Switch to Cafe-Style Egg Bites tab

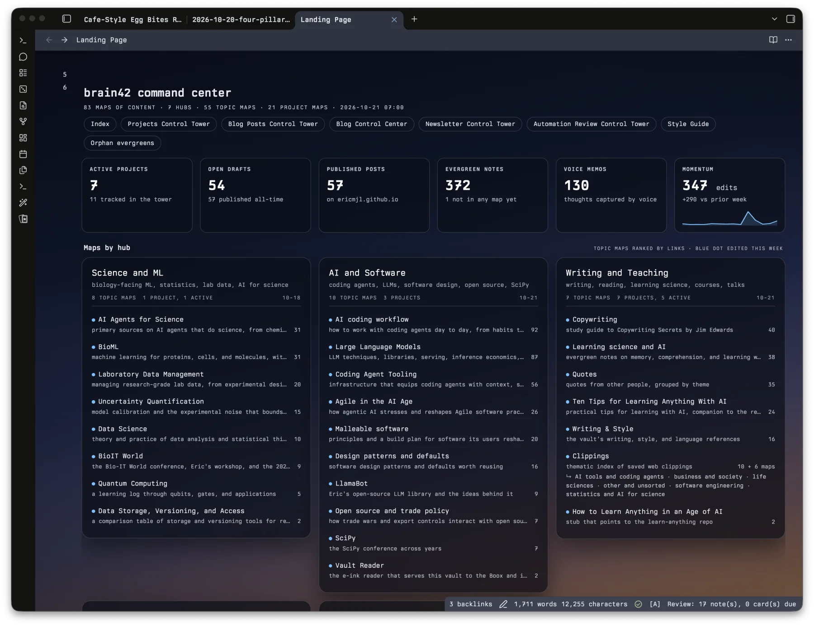133,19
